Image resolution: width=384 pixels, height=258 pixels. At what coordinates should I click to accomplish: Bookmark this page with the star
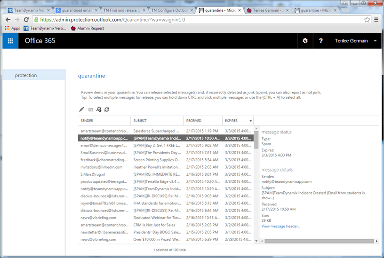pos(367,20)
